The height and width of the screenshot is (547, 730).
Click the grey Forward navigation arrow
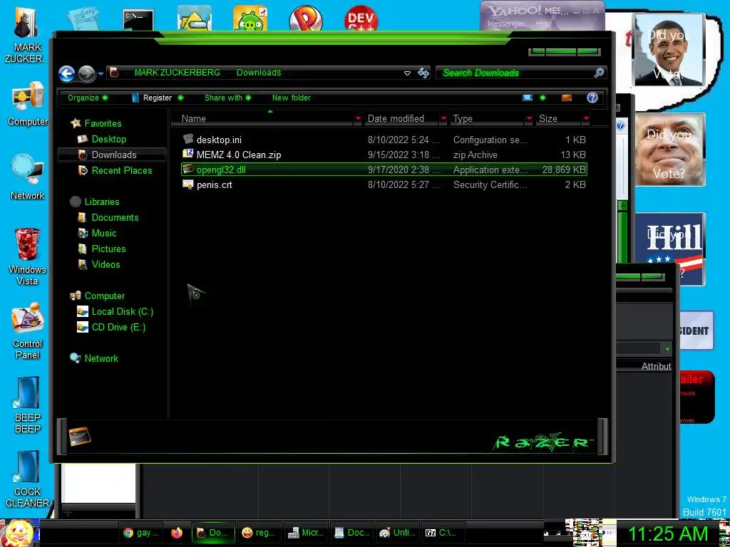click(86, 73)
